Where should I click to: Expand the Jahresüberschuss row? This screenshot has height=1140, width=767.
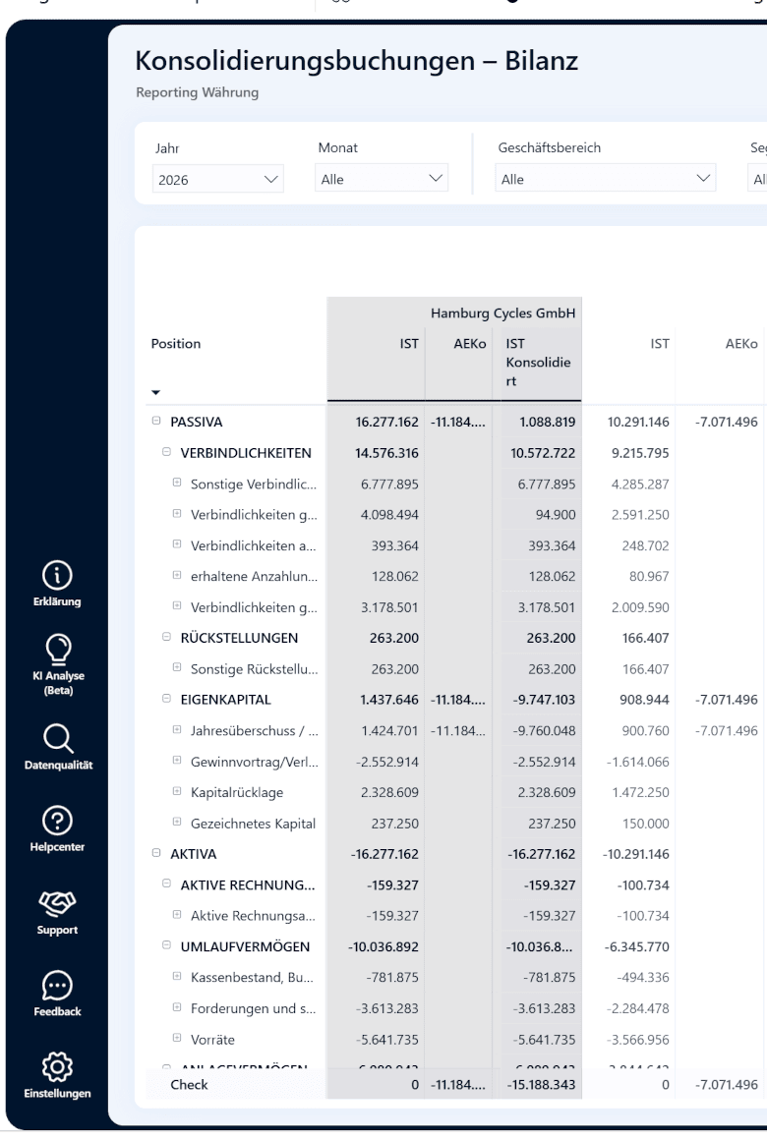point(176,729)
